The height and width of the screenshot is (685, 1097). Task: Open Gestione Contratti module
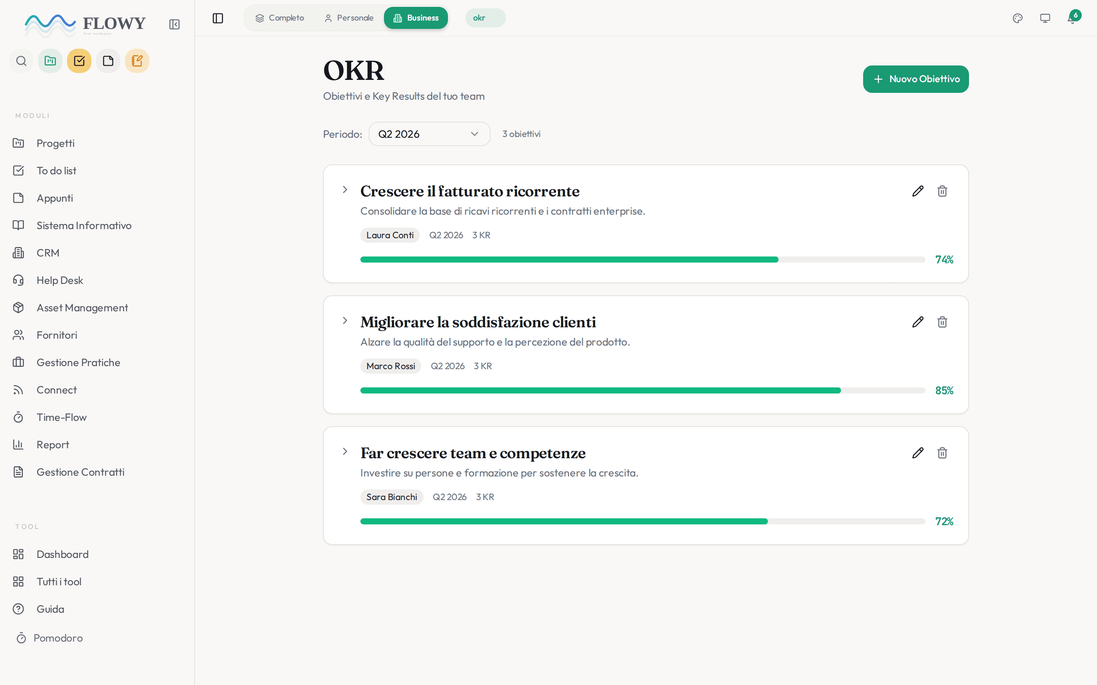pyautogui.click(x=97, y=472)
